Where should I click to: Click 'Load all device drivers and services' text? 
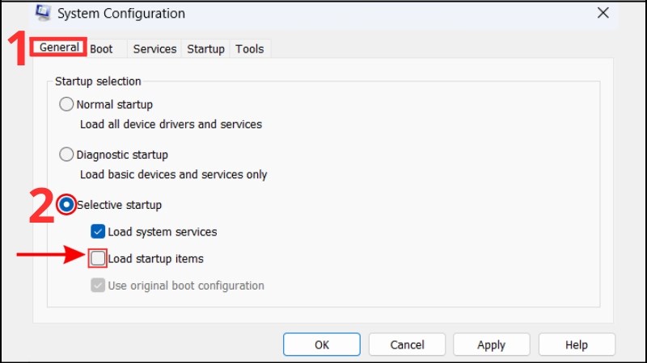pyautogui.click(x=171, y=124)
